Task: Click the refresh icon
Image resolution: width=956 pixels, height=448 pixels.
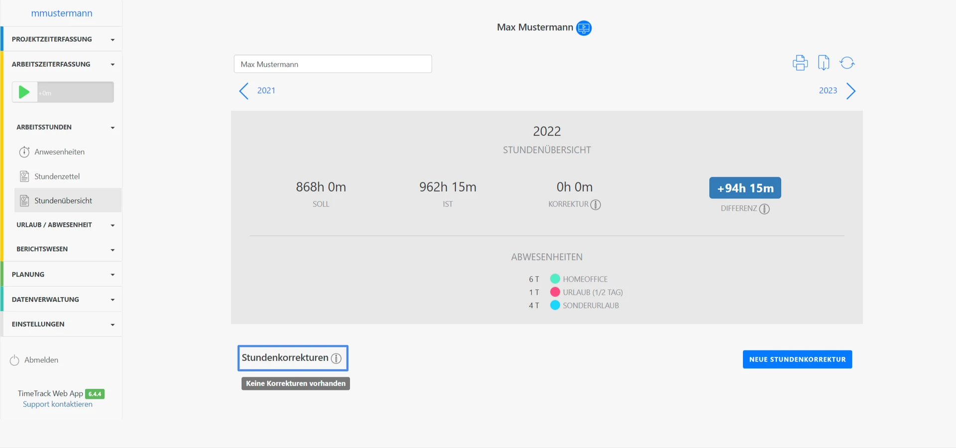Action: (847, 63)
